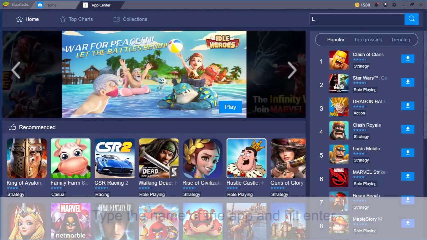Click the BlueStacks logo

[x=6, y=5]
